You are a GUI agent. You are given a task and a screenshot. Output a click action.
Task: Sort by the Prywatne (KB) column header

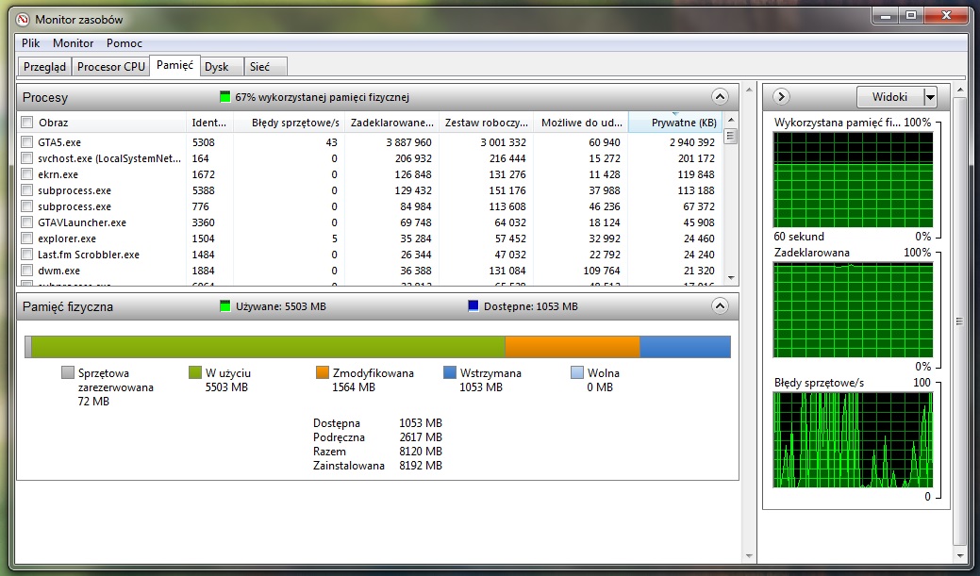(x=675, y=123)
